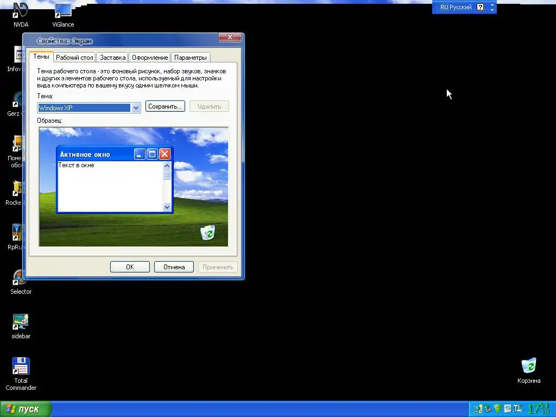
Task: Switch to the Рабочий стол tab
Action: 74,58
